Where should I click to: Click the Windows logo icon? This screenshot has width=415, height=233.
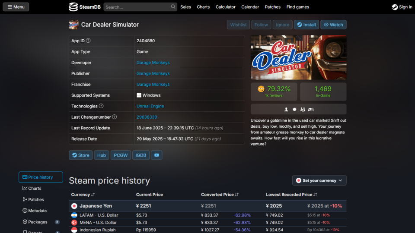[139, 95]
